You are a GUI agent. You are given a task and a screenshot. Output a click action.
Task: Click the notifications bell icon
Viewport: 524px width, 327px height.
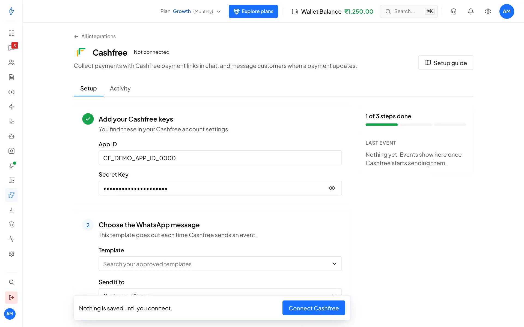(471, 11)
